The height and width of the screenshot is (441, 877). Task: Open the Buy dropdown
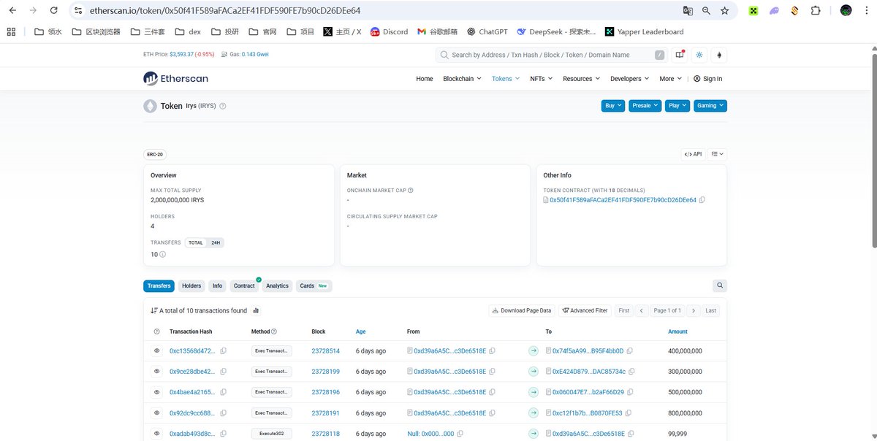612,106
